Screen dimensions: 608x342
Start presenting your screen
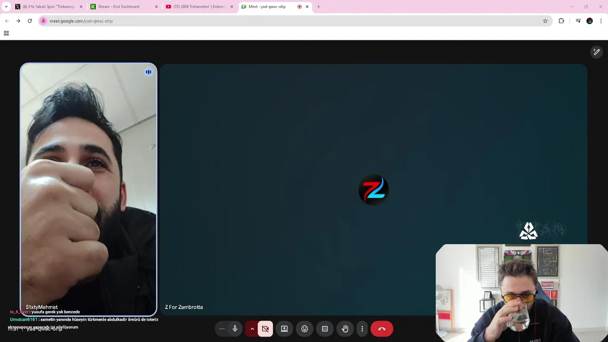pyautogui.click(x=284, y=329)
